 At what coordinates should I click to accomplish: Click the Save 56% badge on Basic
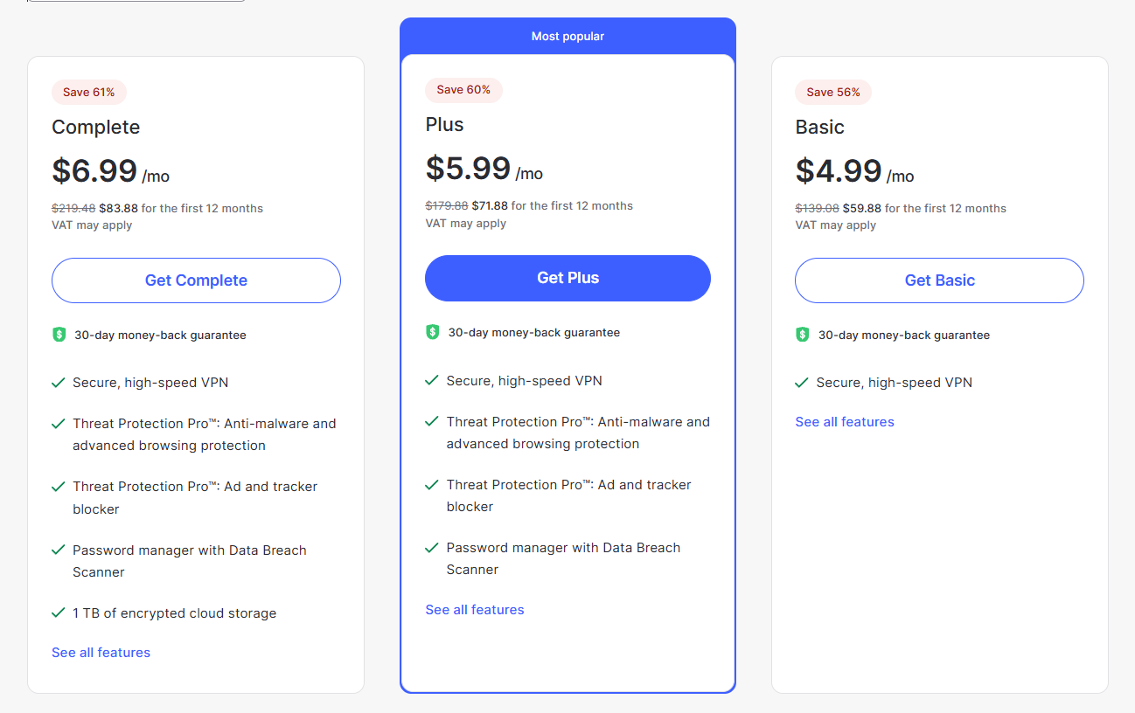(x=832, y=92)
